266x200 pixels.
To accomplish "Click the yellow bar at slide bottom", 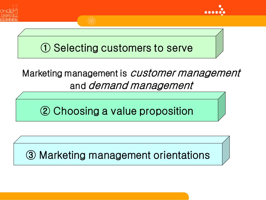I will 94,196.
